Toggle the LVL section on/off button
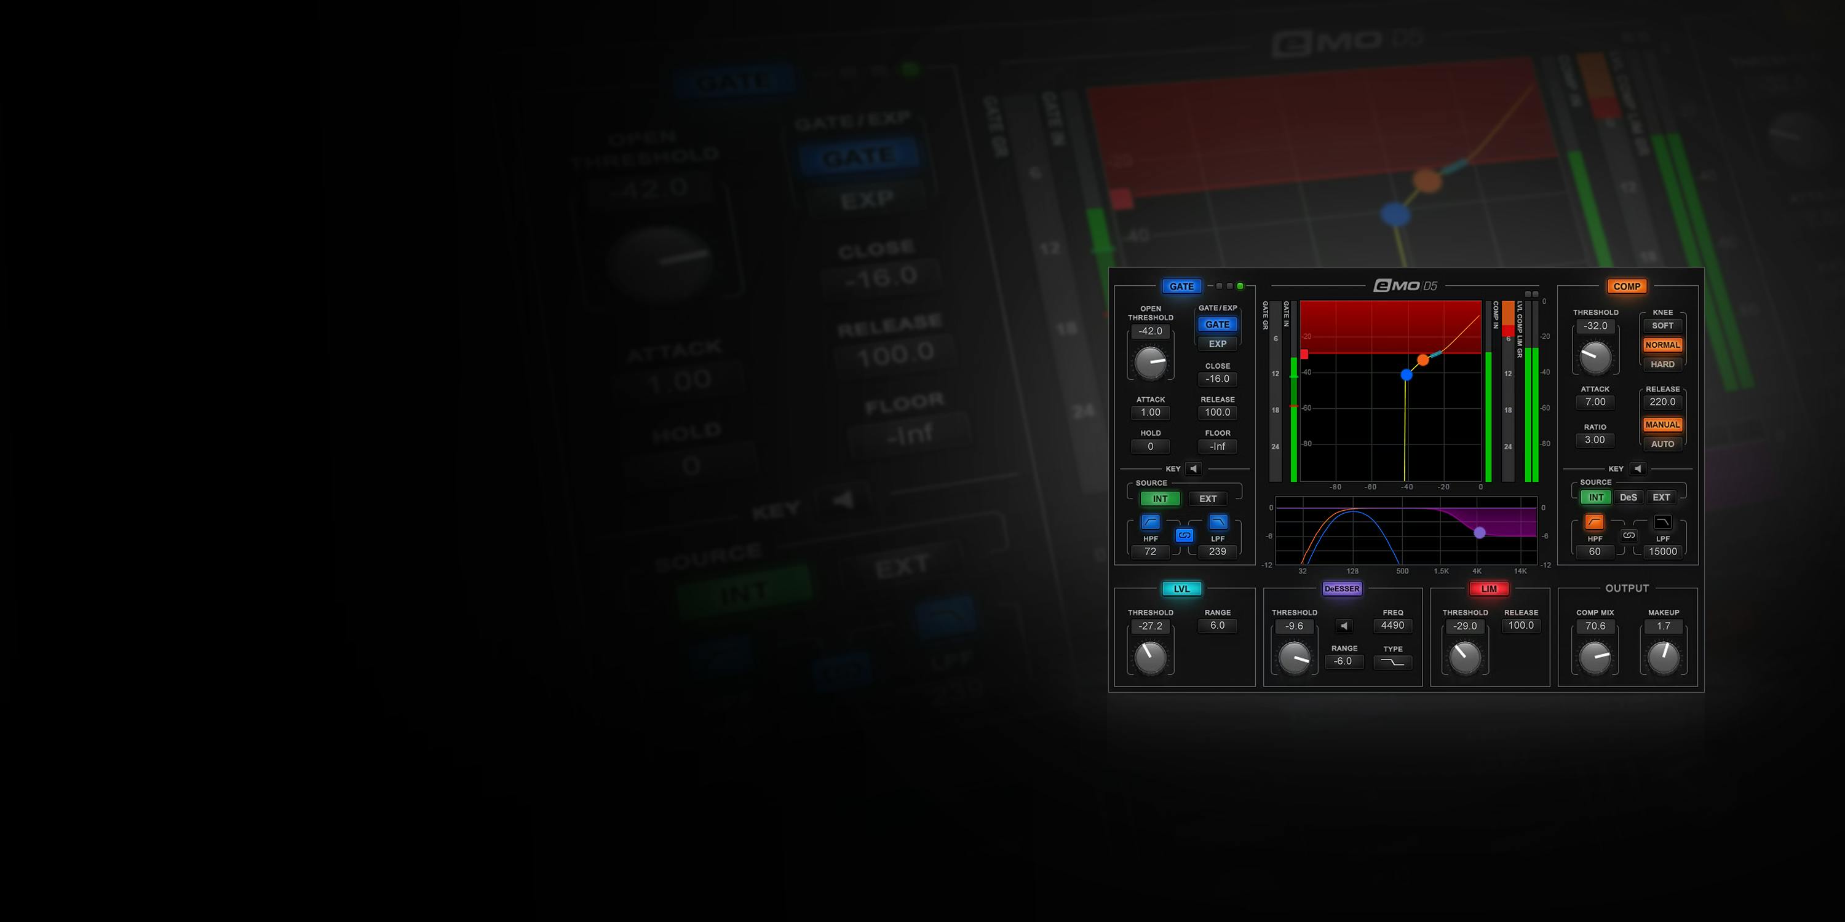 coord(1181,589)
